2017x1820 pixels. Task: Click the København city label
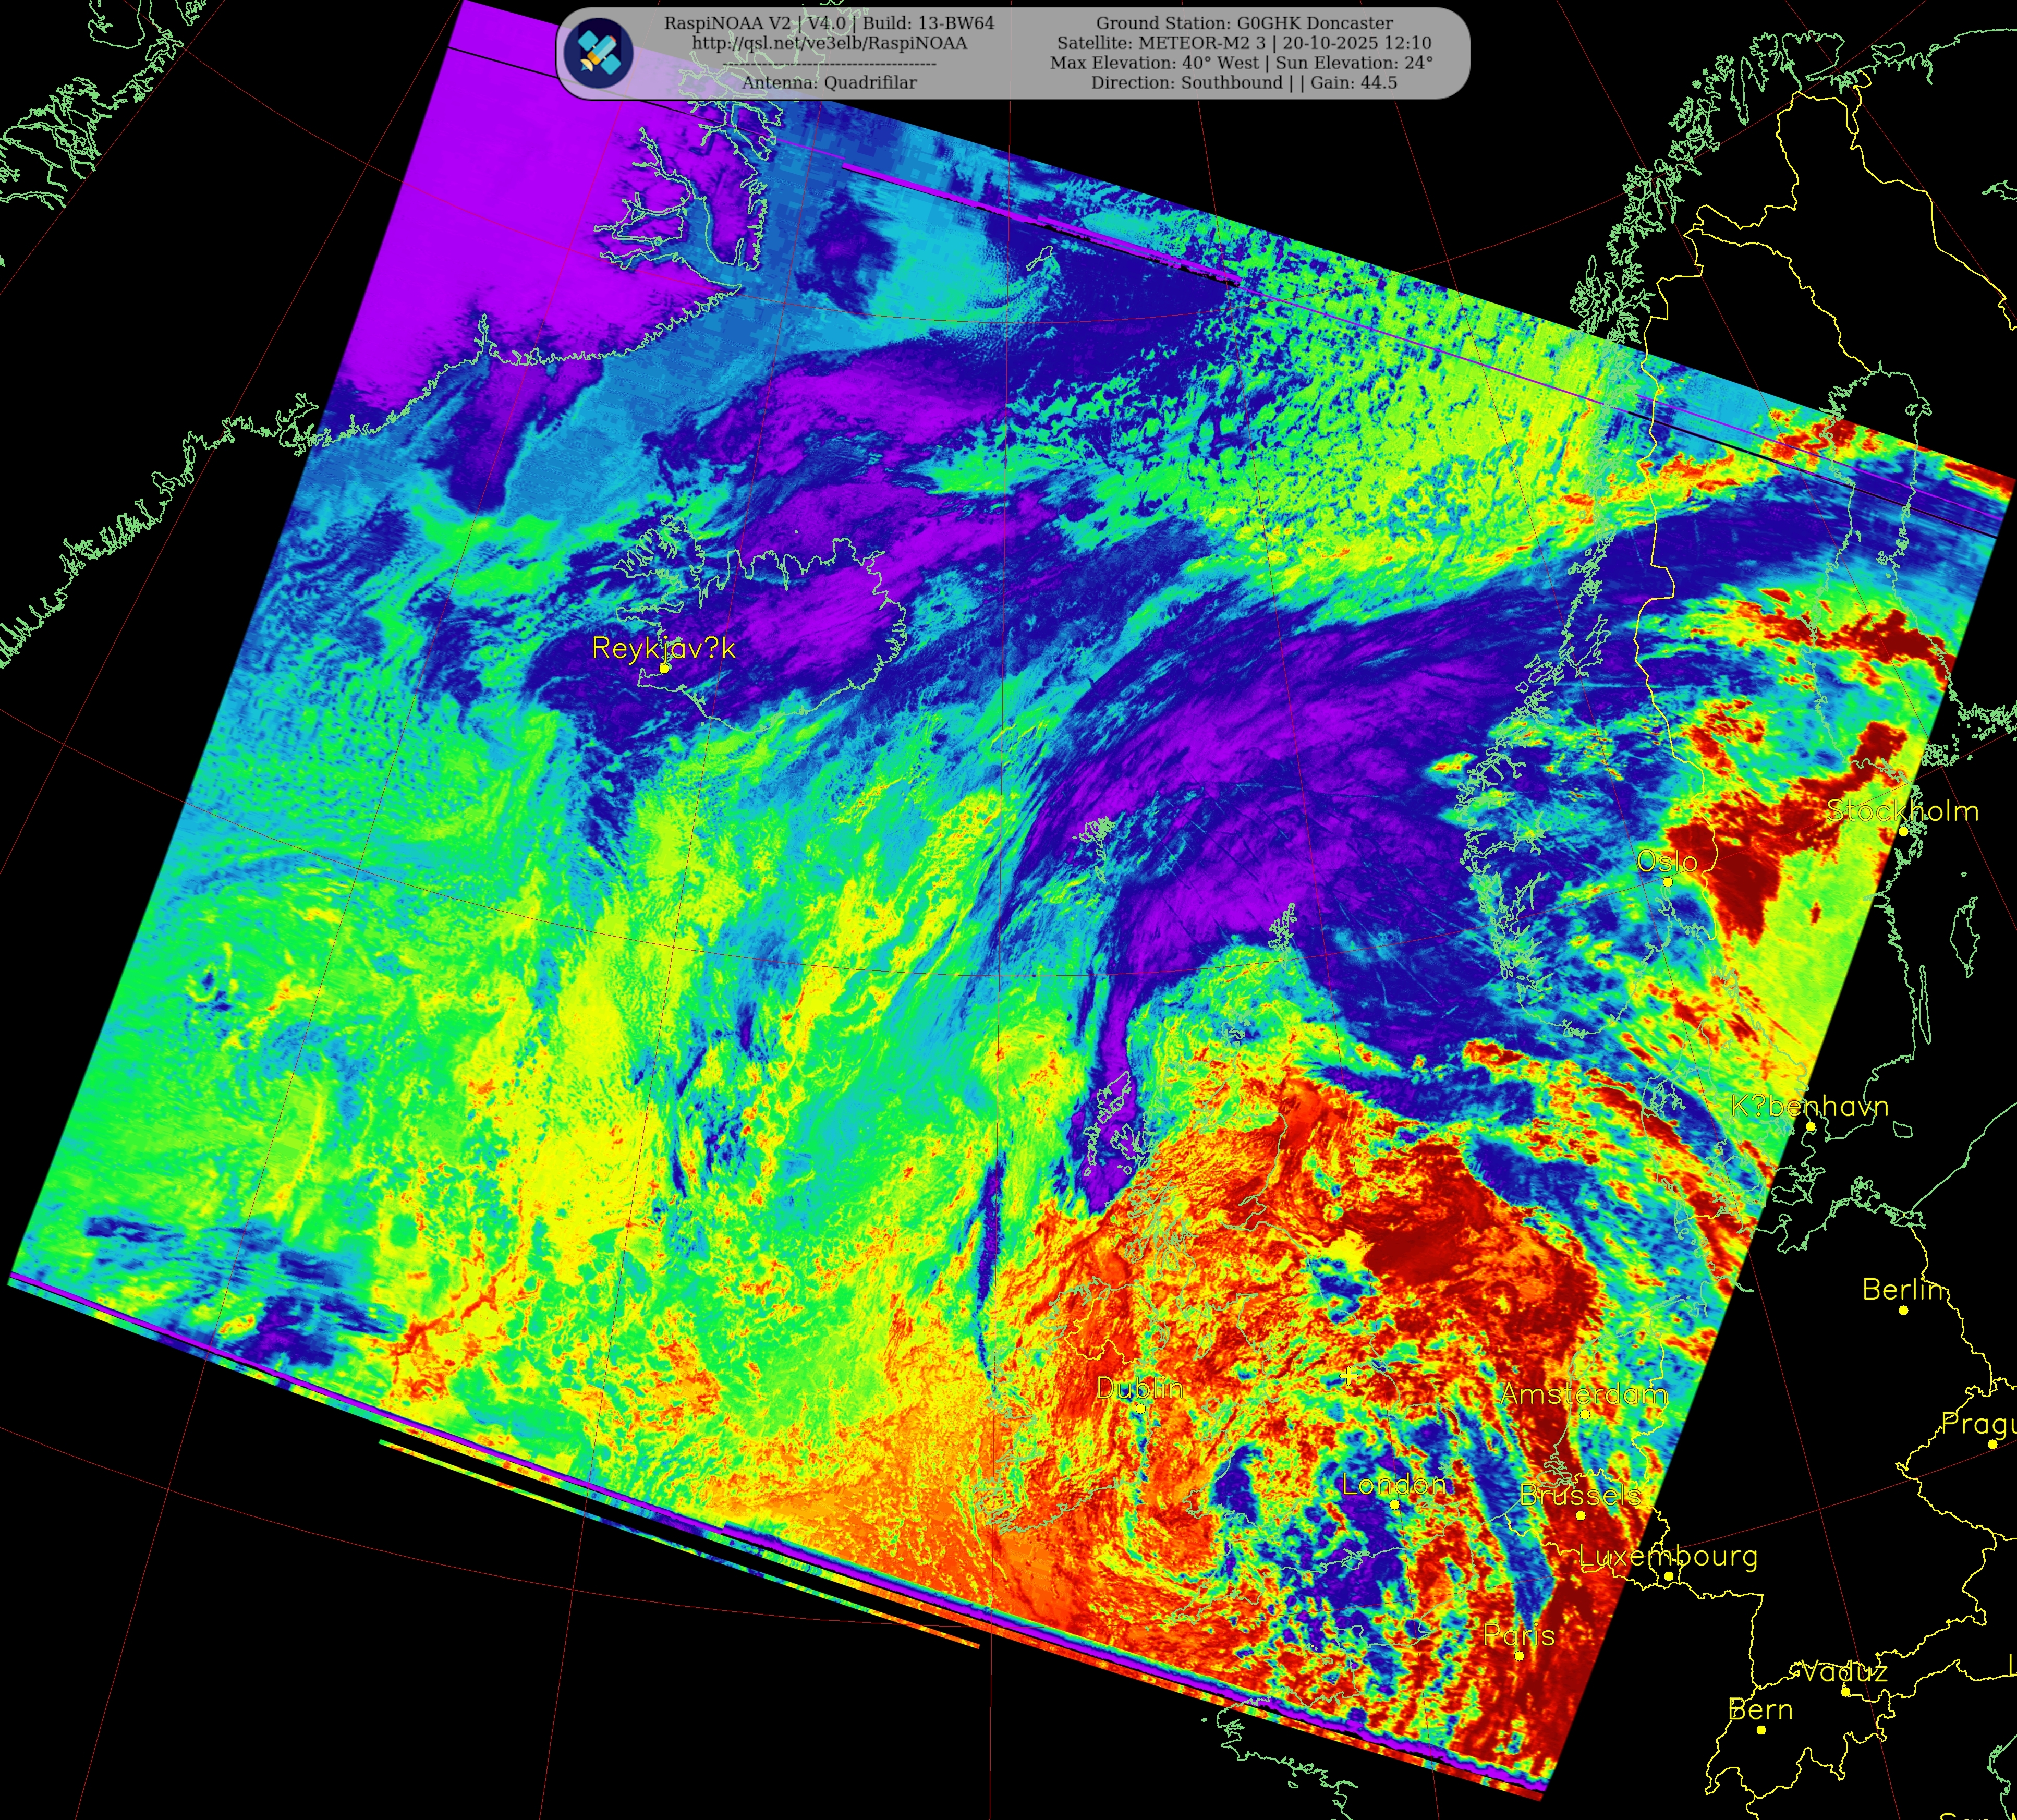(x=1810, y=1106)
